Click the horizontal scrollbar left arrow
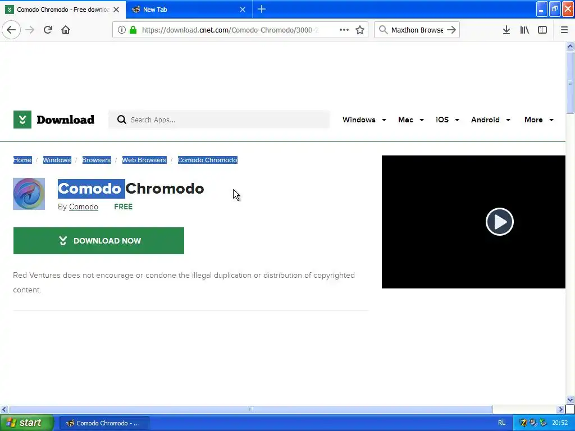This screenshot has width=575, height=431. click(4, 409)
